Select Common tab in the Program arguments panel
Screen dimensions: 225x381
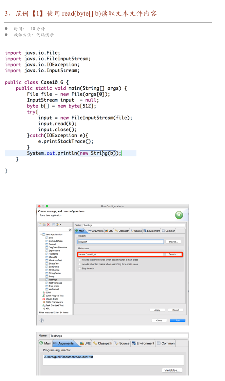(166, 343)
